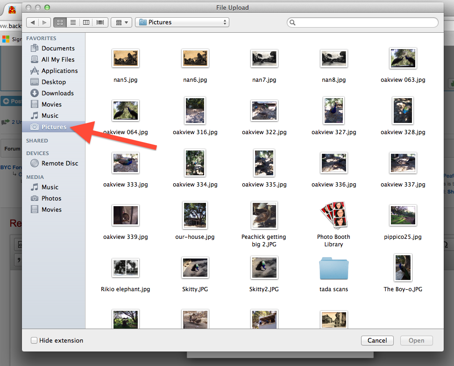This screenshot has height=366, width=454.
Task: Switch to column view in toolbar
Action: click(86, 22)
